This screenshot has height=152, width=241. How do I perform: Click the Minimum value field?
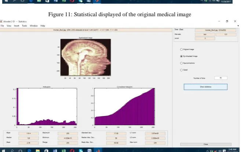point(68,138)
